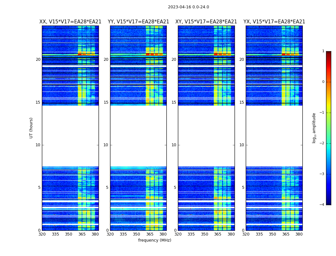Click the 350 MHz tick label under YY panel

136,234
